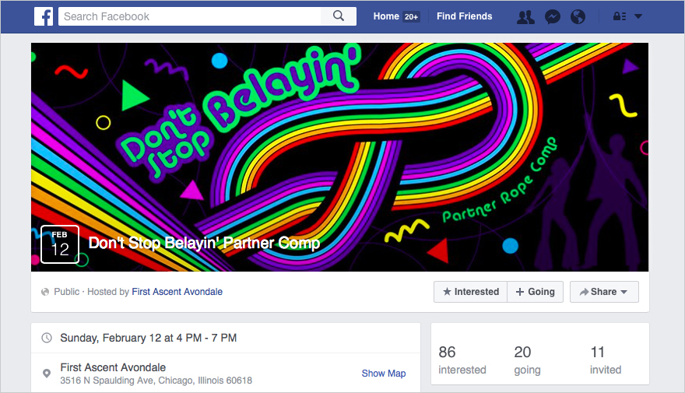Click the event cover image

point(340,156)
